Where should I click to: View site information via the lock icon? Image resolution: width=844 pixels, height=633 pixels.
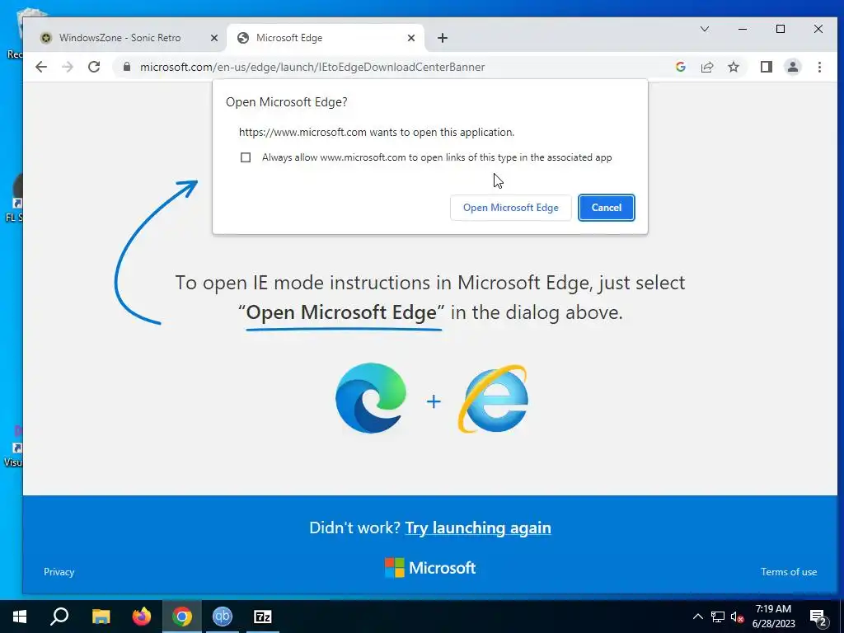tap(126, 67)
